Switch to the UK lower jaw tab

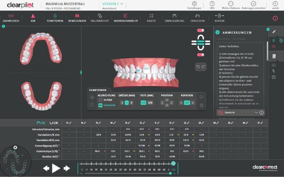(53, 123)
